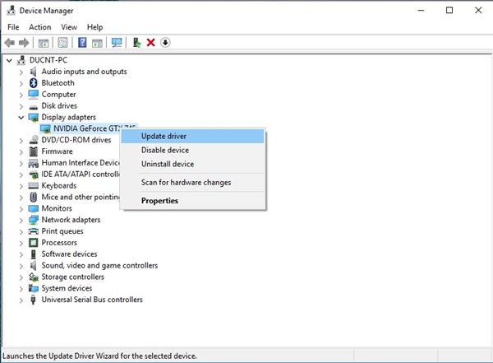Expand the Network adapters node
Image resolution: width=493 pixels, height=363 pixels.
click(21, 221)
